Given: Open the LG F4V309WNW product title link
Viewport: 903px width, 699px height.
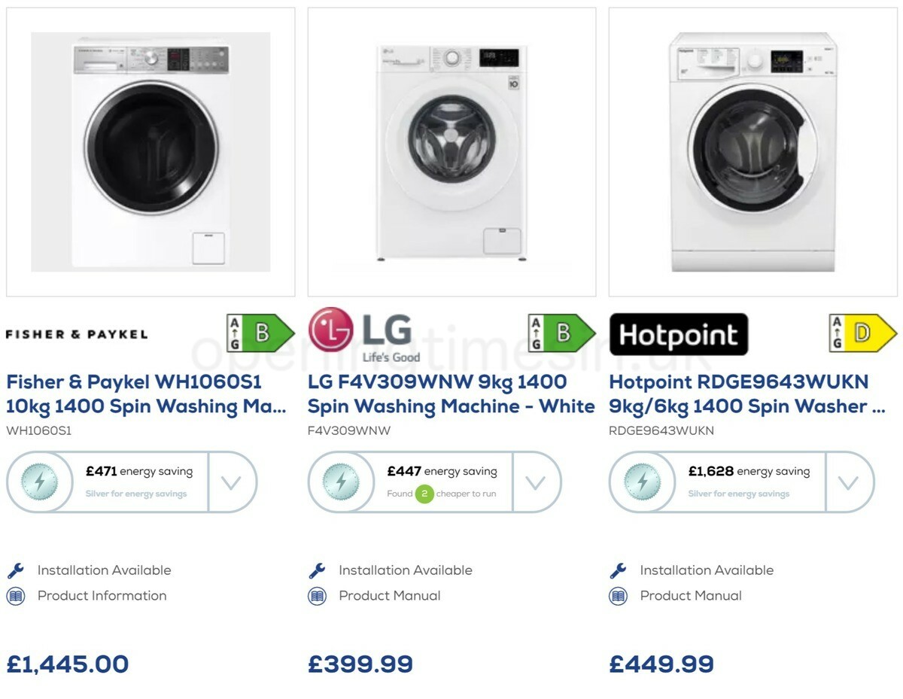Looking at the screenshot, I should click(x=450, y=394).
